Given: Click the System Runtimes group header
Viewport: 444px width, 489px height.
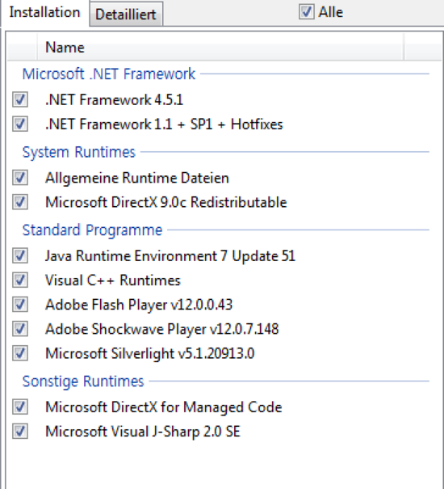Looking at the screenshot, I should pos(79,153).
